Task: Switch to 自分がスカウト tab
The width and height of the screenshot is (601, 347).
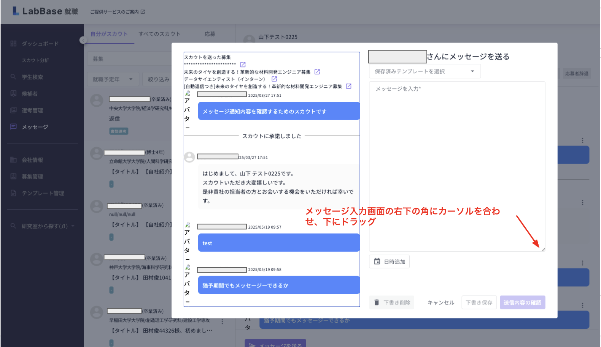Action: [109, 34]
